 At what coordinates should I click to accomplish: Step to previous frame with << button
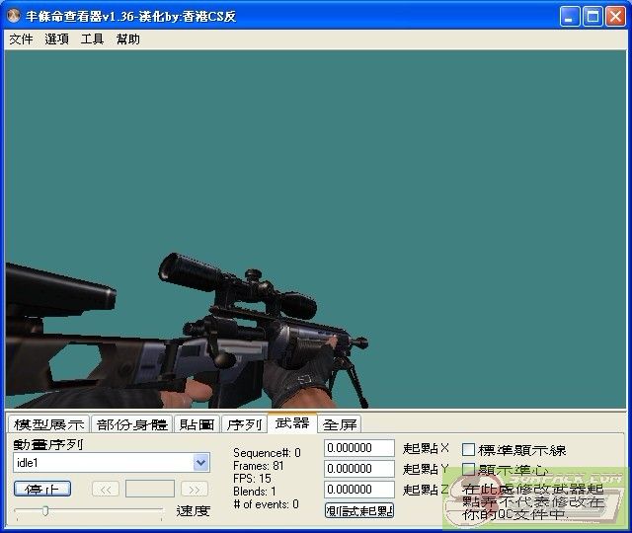click(x=106, y=489)
